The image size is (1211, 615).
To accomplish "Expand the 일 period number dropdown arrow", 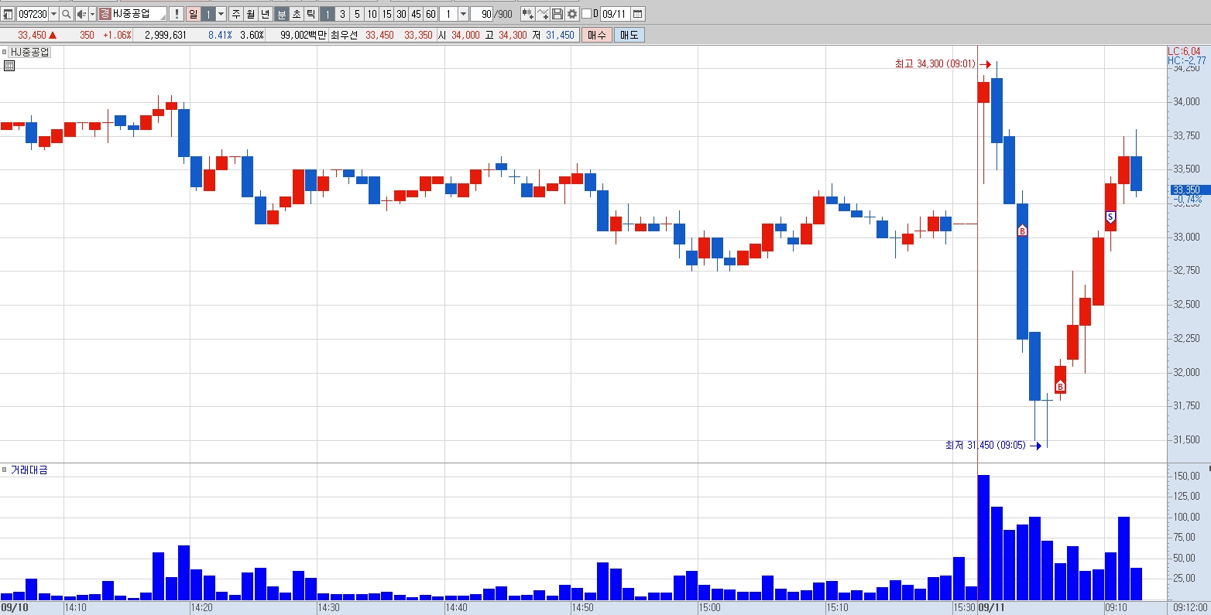I will 221,14.
